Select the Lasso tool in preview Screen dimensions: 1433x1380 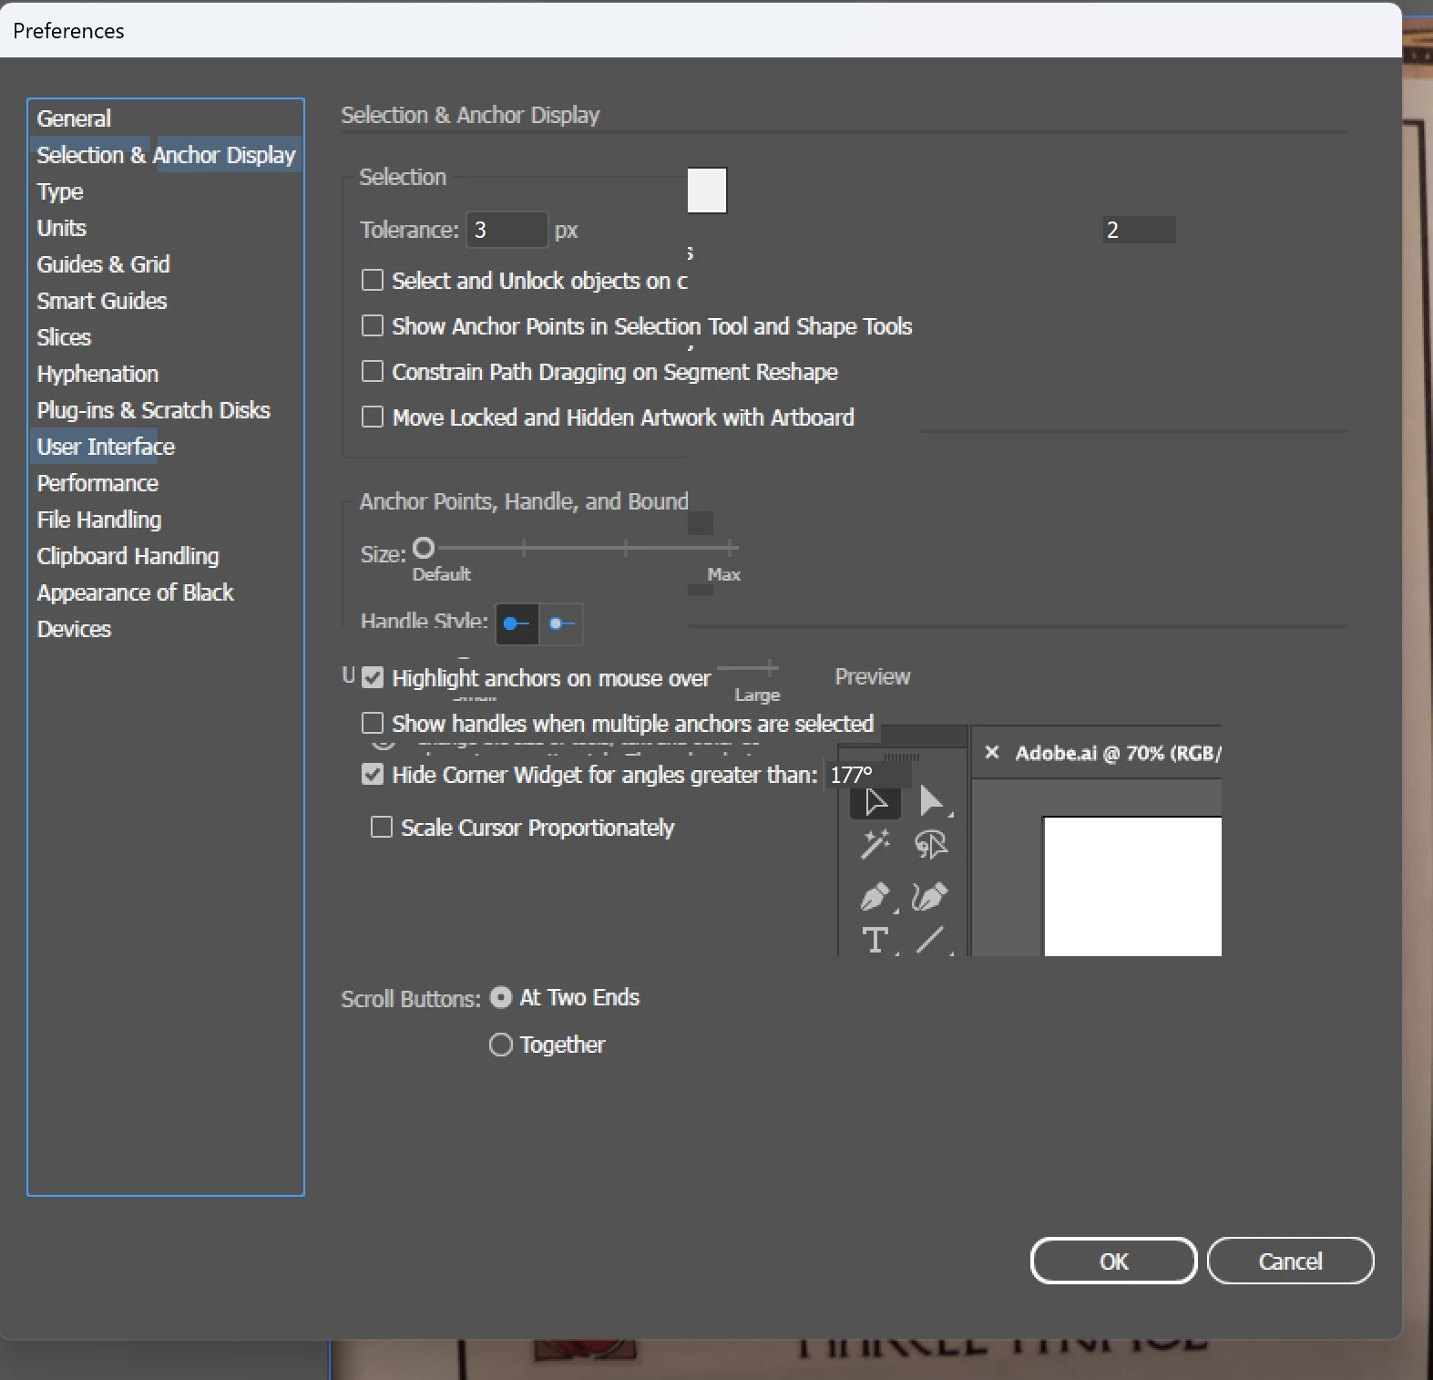pyautogui.click(x=930, y=844)
